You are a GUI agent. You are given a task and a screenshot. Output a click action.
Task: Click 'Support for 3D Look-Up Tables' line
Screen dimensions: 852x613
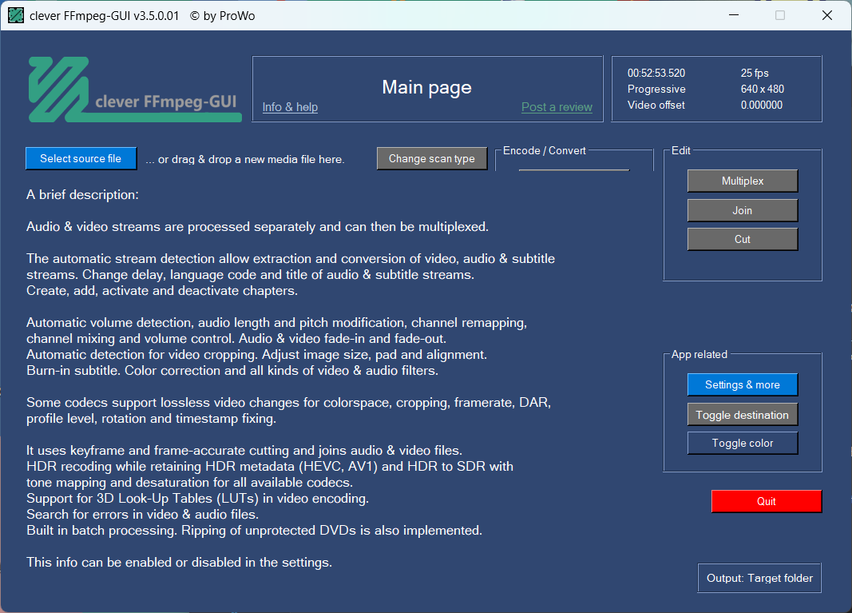point(198,498)
